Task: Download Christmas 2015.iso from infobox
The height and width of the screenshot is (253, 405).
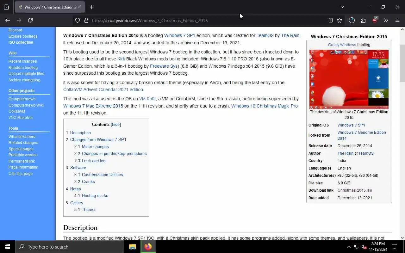Action: [x=355, y=190]
